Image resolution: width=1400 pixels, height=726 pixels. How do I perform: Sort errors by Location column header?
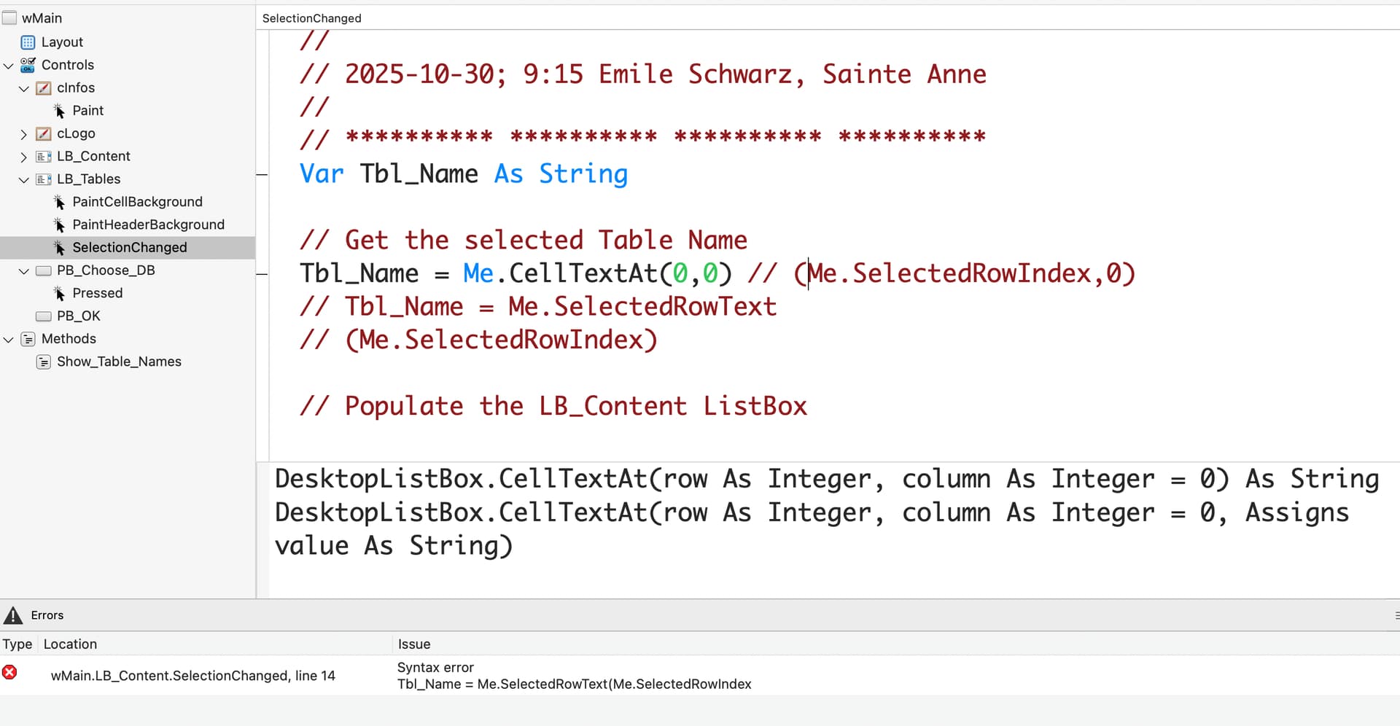point(70,644)
